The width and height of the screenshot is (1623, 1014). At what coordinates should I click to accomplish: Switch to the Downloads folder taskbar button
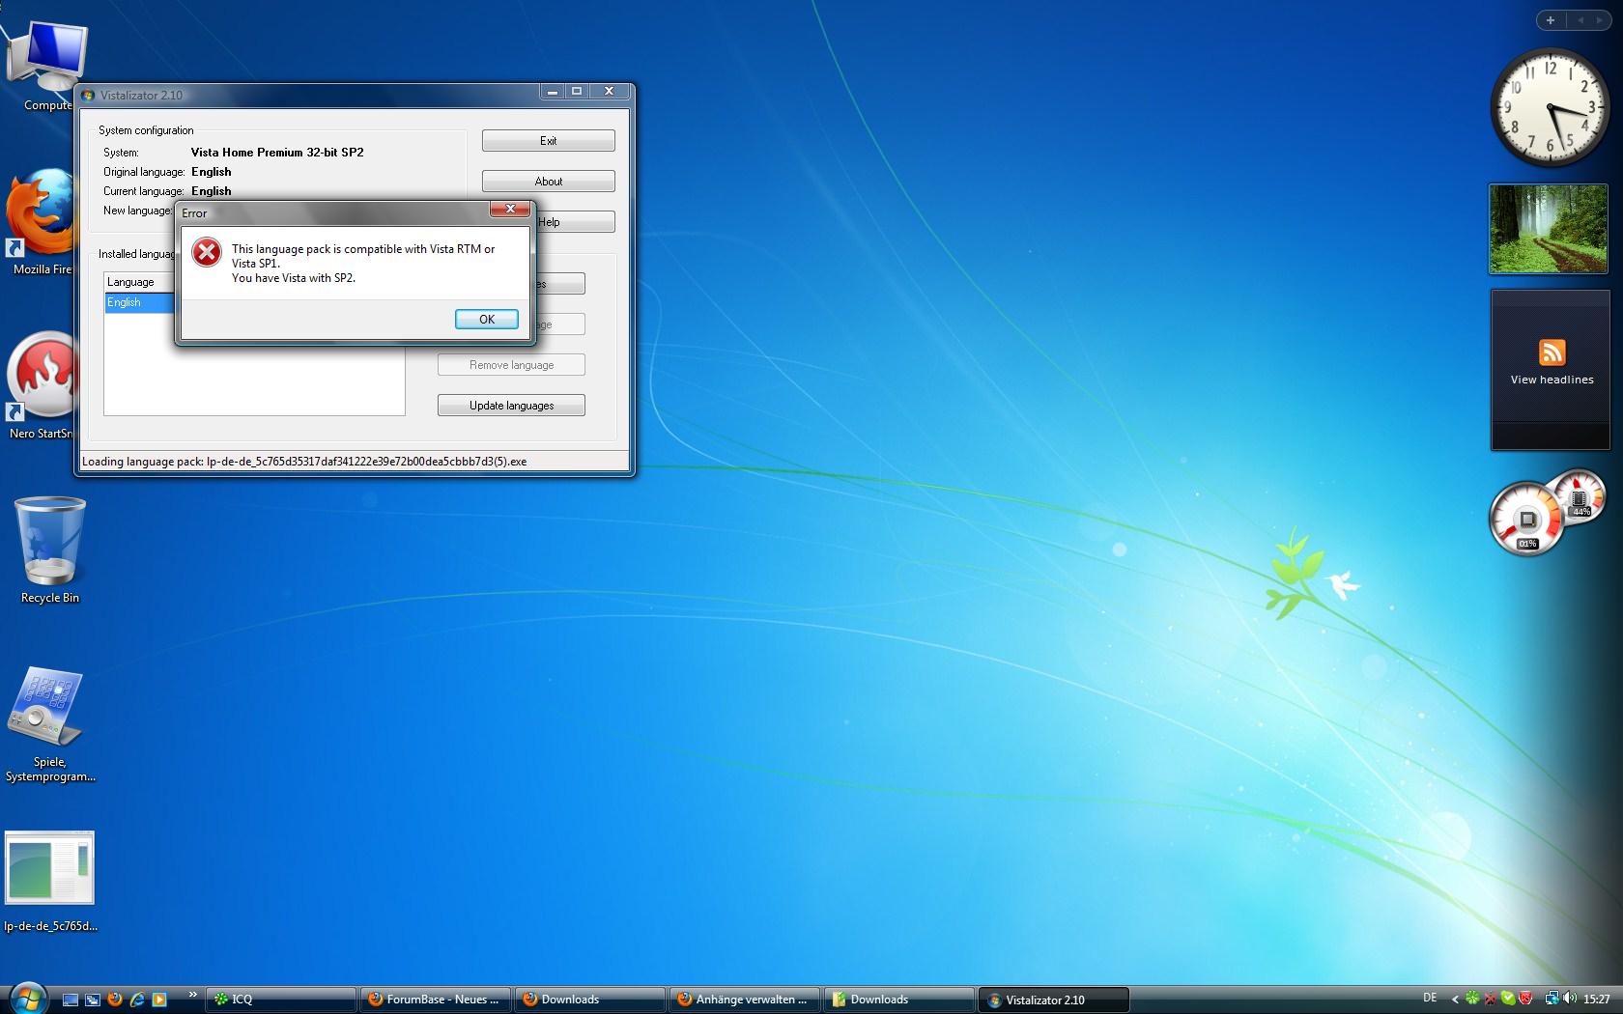[898, 1000]
